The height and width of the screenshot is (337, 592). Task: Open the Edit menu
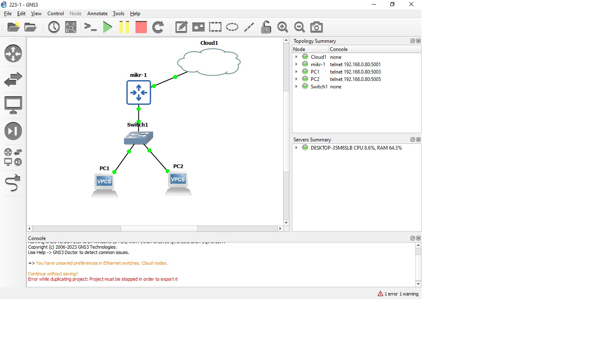21,14
